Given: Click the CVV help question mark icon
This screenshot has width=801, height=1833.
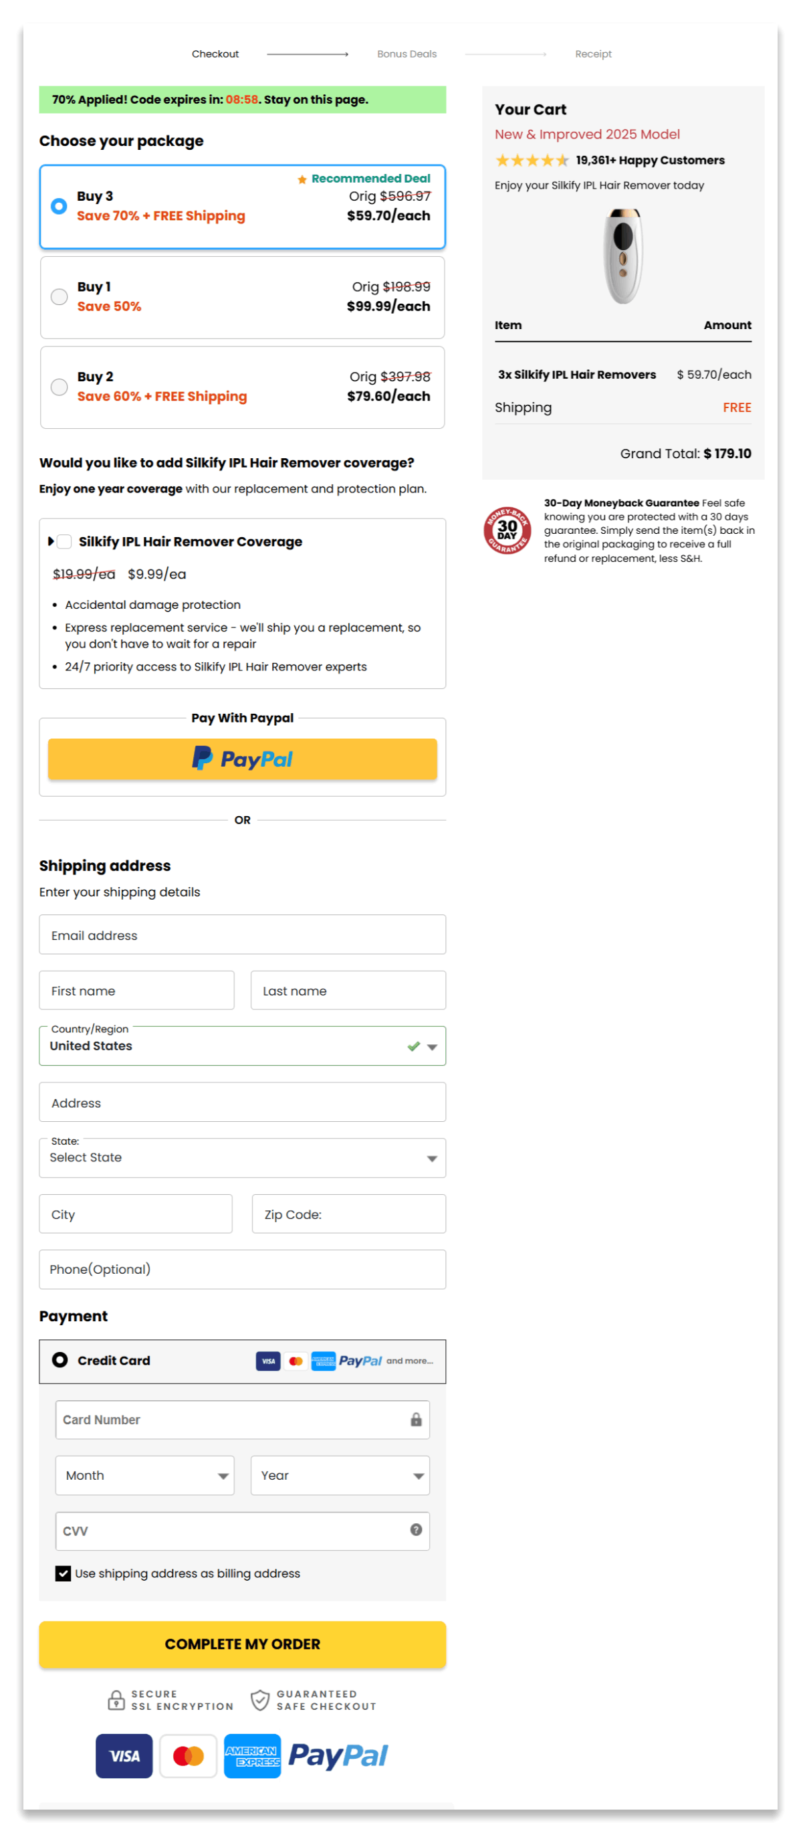Looking at the screenshot, I should [415, 1531].
